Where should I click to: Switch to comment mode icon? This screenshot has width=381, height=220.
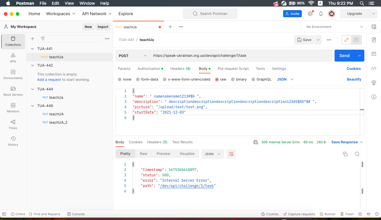pos(356,40)
